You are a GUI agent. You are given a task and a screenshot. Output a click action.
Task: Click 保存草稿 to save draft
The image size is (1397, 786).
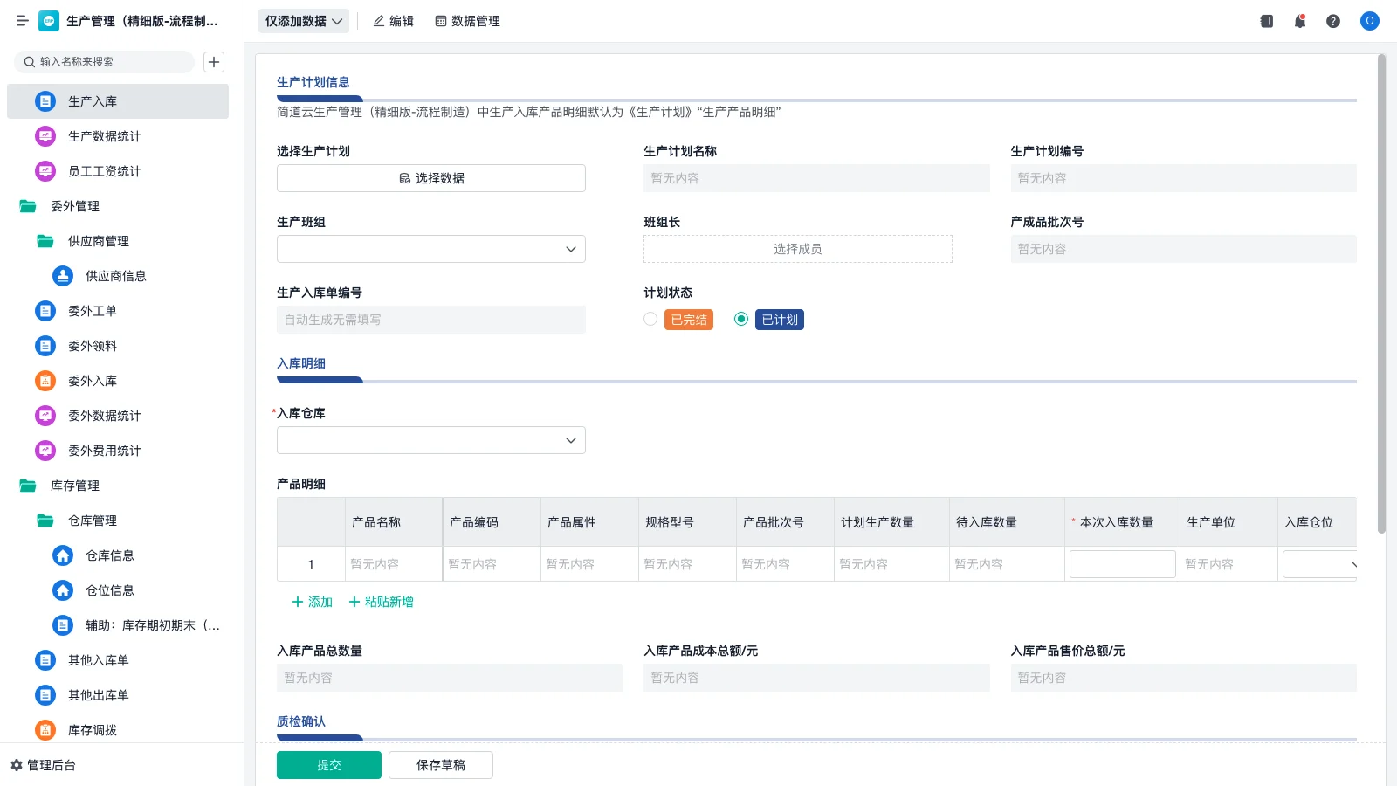441,764
